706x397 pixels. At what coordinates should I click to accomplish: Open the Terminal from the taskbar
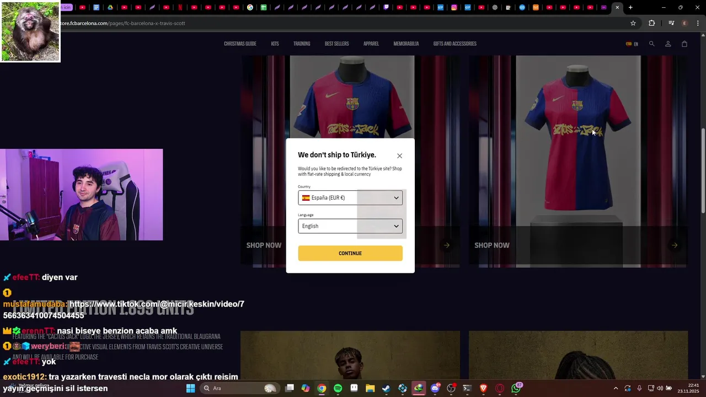point(467,388)
